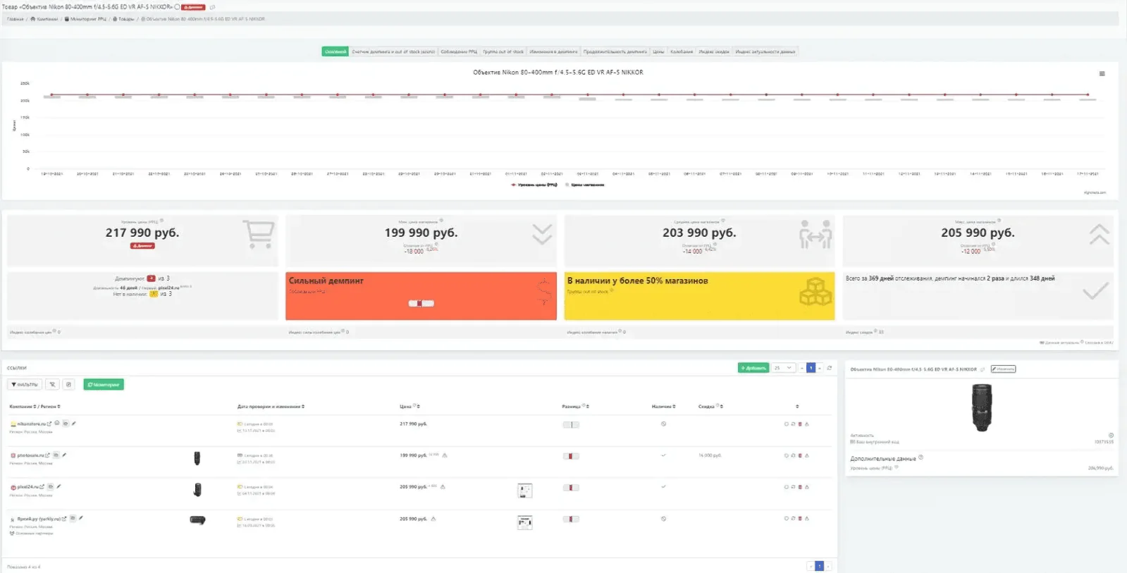
Task: Switch to the Группа out of stock tab
Action: tap(503, 51)
